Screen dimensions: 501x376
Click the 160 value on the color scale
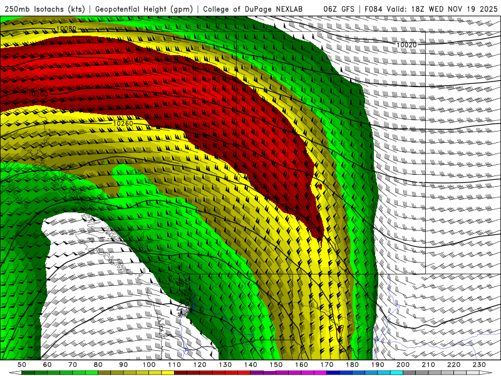pos(301,365)
